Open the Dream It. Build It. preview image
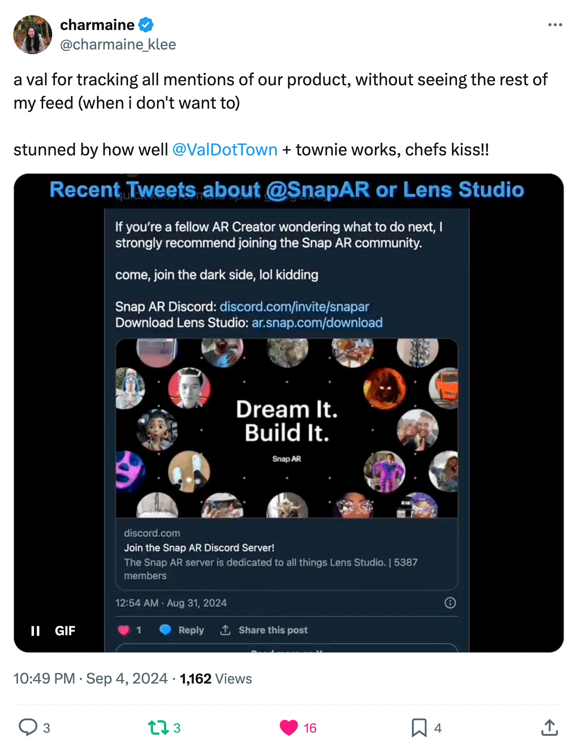 pos(286,428)
